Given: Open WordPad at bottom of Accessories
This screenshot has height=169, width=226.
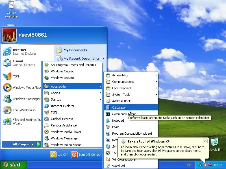Looking at the screenshot, I should 131,166.
